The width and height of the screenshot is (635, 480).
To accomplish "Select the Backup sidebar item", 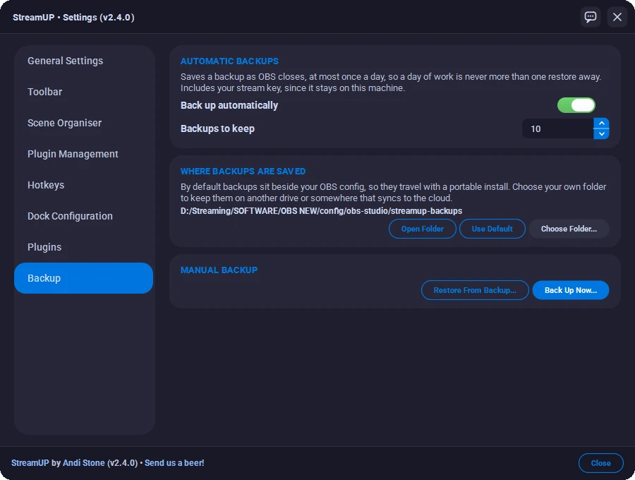I will tap(83, 278).
